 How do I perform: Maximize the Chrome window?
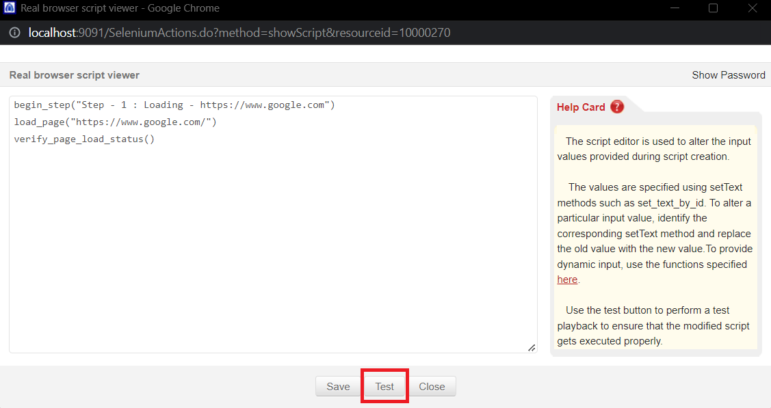click(x=713, y=8)
